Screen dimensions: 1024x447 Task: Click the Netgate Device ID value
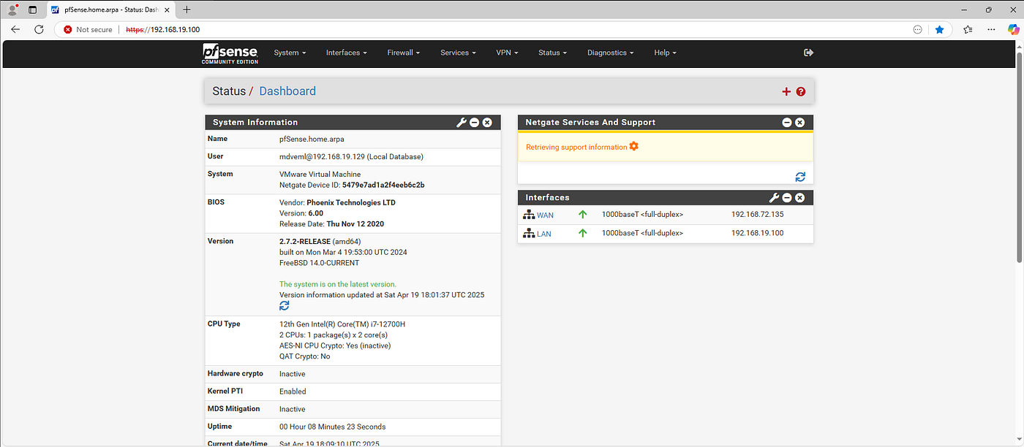[383, 185]
